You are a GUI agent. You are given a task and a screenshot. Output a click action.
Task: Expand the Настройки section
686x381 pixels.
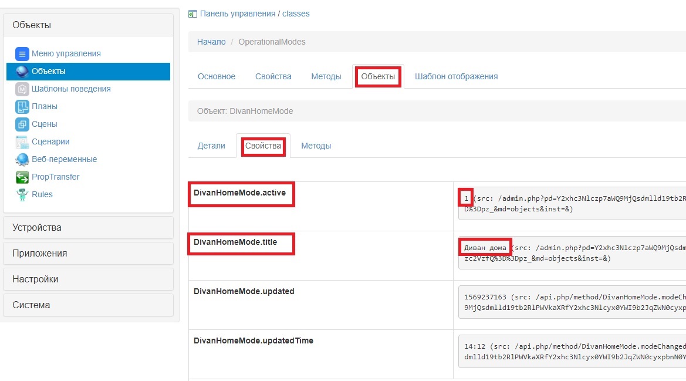point(89,279)
